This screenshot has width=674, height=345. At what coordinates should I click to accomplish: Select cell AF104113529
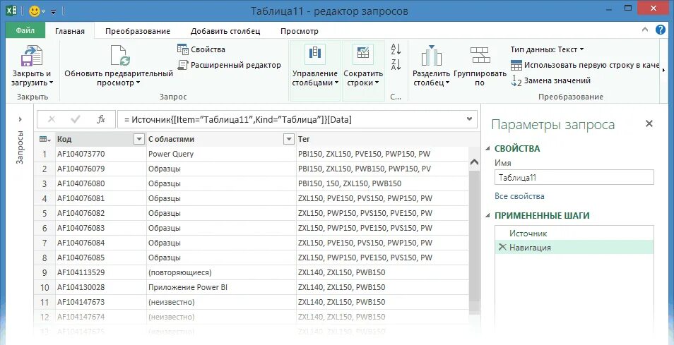[101, 272]
